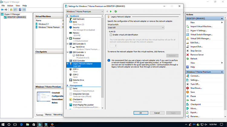Collapse the Hardware section header

pos(67,16)
